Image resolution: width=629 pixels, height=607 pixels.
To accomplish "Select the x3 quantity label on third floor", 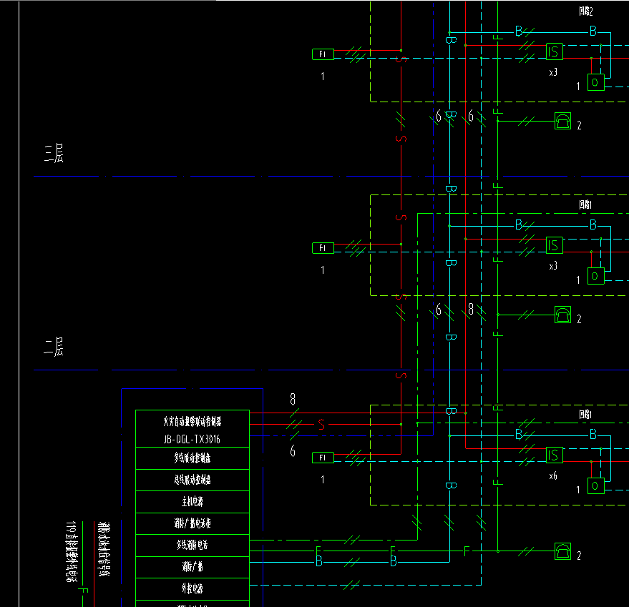I will pyautogui.click(x=553, y=72).
